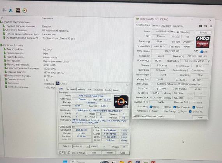Click the value "12.082 V"
The width and height of the screenshot is (222, 163).
coord(48,76)
